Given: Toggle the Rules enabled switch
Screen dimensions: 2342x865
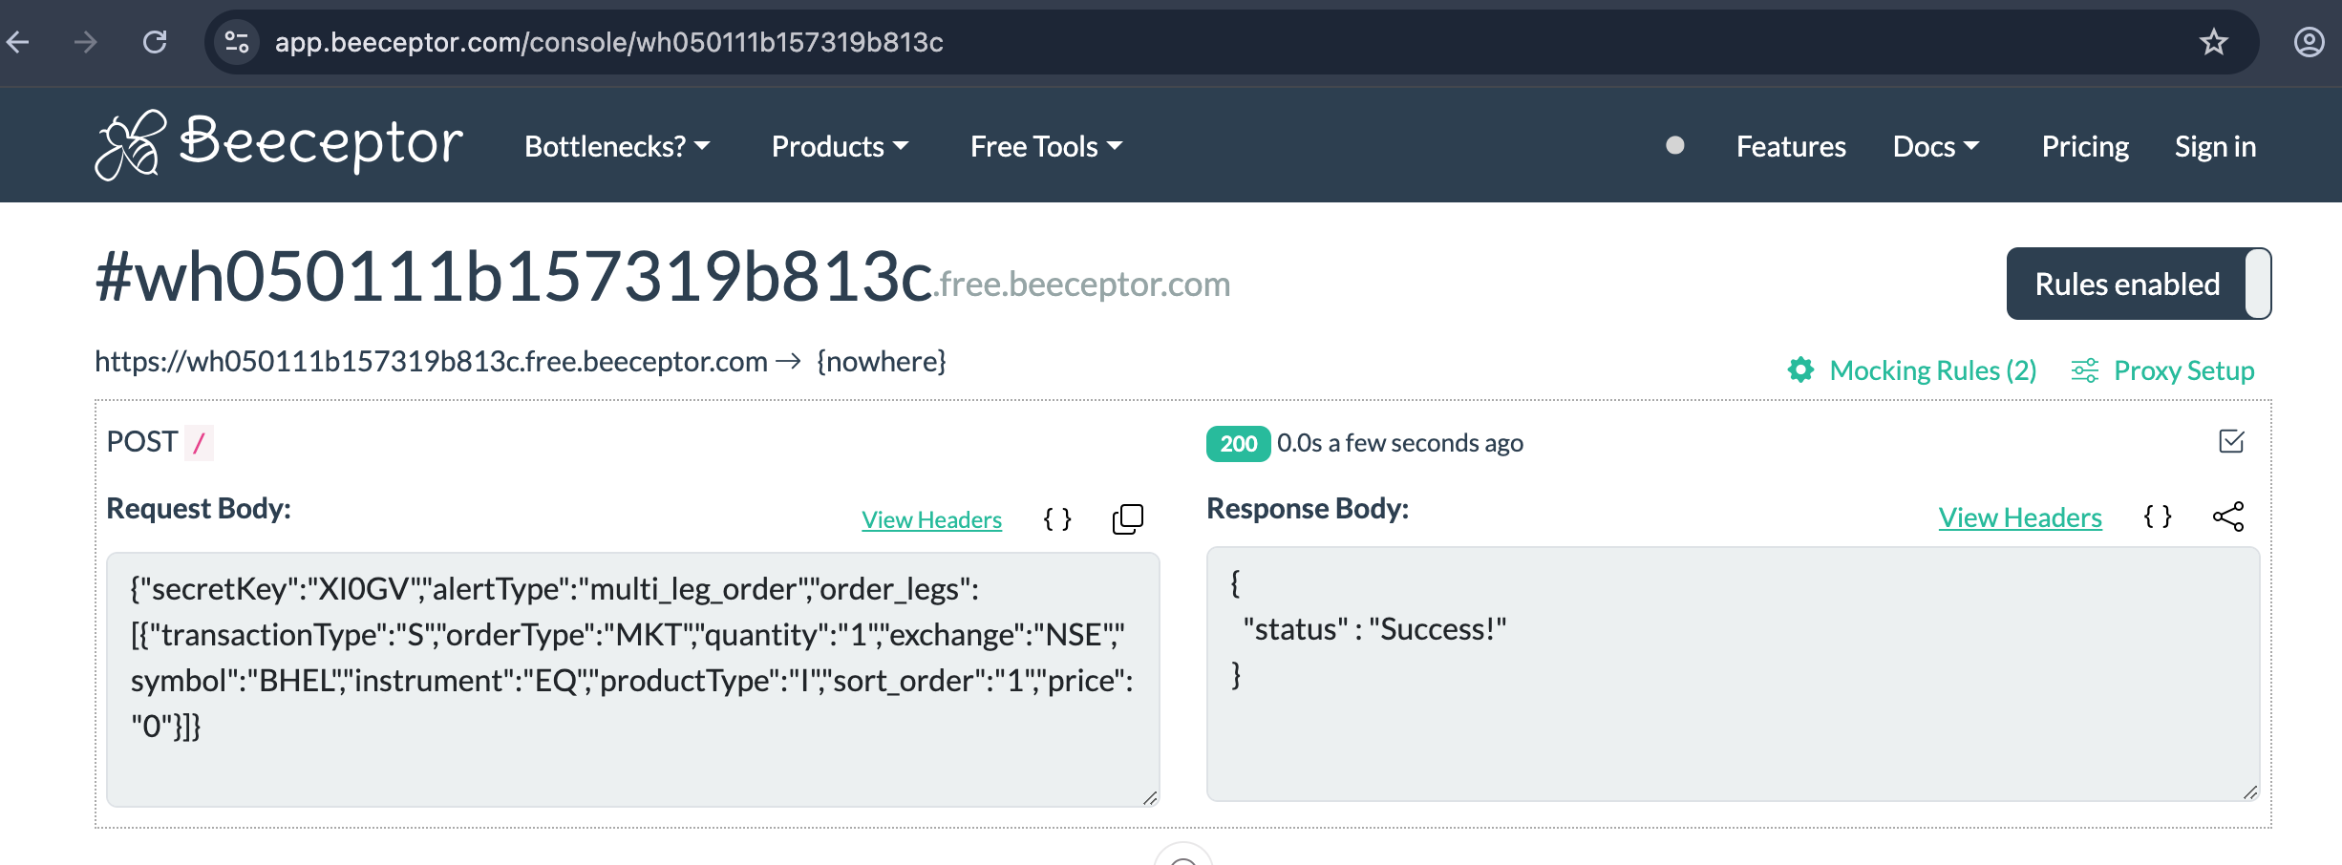Looking at the screenshot, I should [2139, 284].
